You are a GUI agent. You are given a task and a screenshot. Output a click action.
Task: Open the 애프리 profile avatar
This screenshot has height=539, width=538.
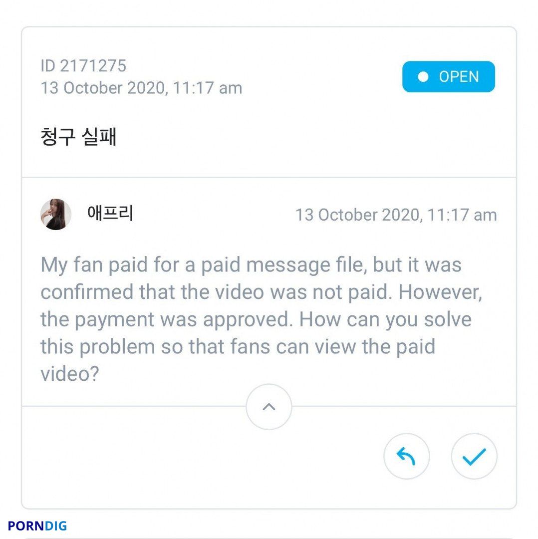click(x=56, y=214)
